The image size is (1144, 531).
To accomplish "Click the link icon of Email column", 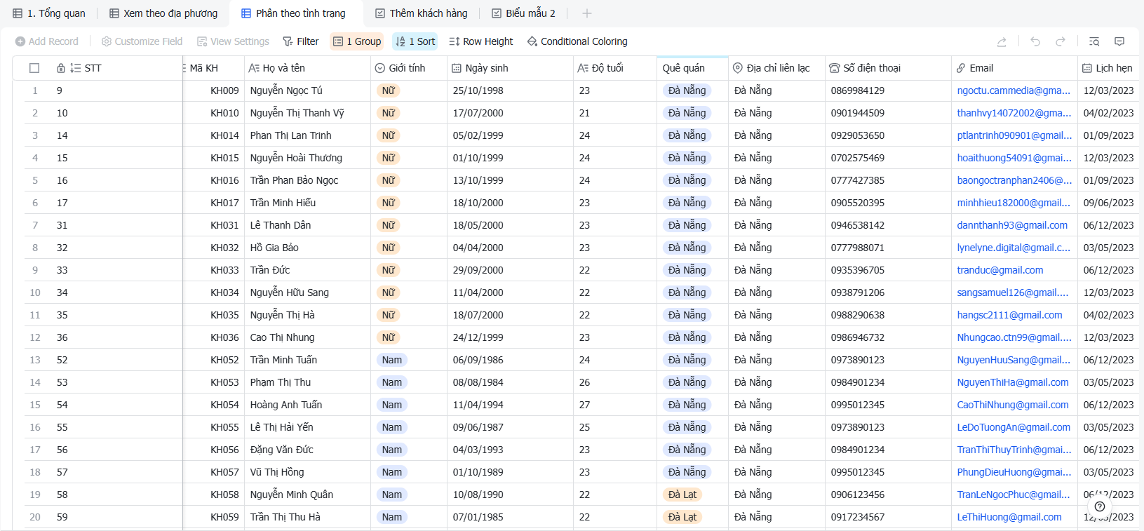I will [961, 68].
